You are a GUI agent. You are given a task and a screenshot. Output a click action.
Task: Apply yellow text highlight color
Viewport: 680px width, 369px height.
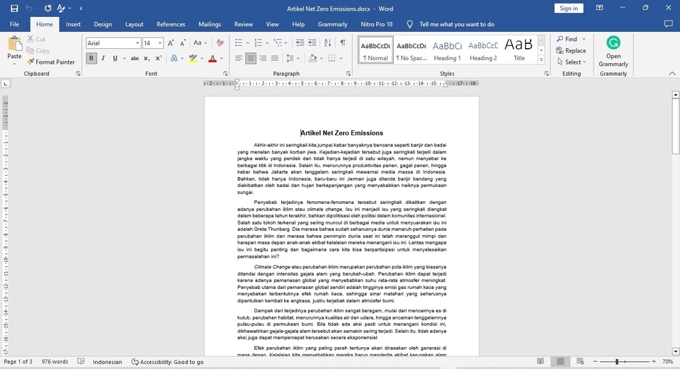[193, 58]
